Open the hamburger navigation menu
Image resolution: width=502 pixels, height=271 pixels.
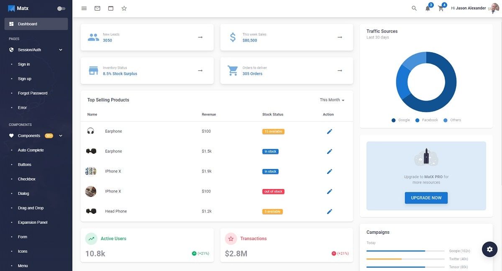click(84, 8)
